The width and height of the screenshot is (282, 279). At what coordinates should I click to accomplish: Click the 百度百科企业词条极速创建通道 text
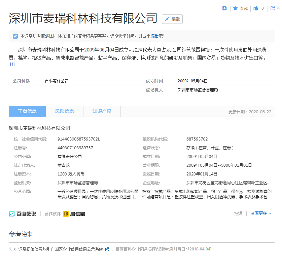pyautogui.click(x=144, y=249)
